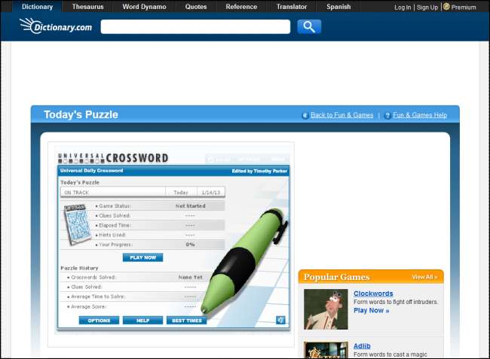Open Fun & Games Help link
The width and height of the screenshot is (490, 359).
[420, 115]
